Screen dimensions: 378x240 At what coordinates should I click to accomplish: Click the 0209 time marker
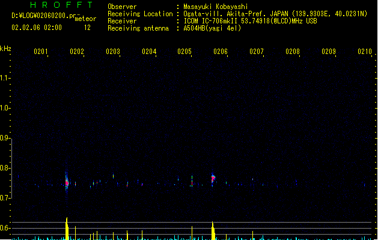coord(329,51)
